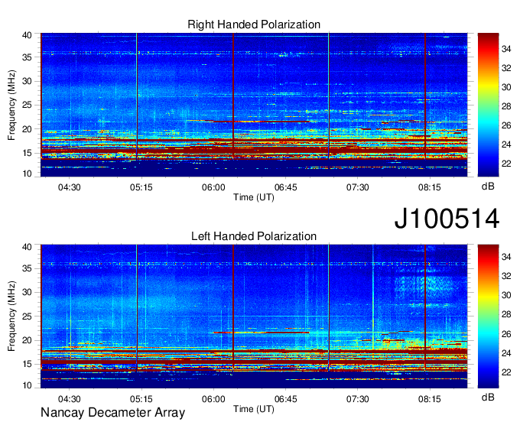This screenshot has height=422, width=520.
Task: Click the 22 dB label on the top color bar
Action: point(506,164)
